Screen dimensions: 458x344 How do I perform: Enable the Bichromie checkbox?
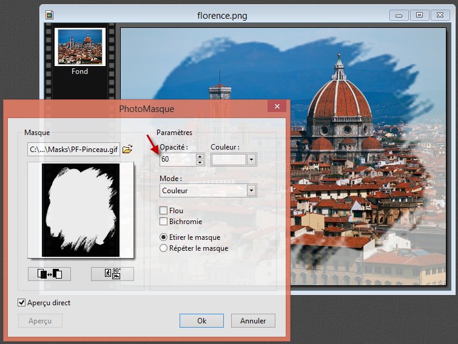click(x=163, y=222)
